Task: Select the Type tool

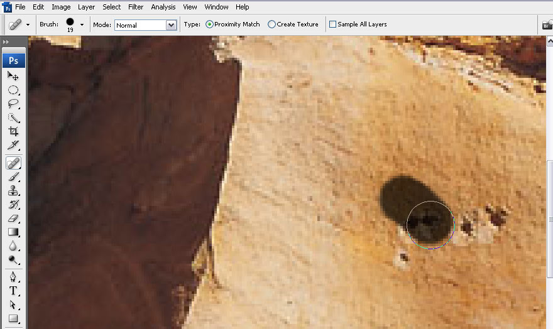Action: [13, 291]
